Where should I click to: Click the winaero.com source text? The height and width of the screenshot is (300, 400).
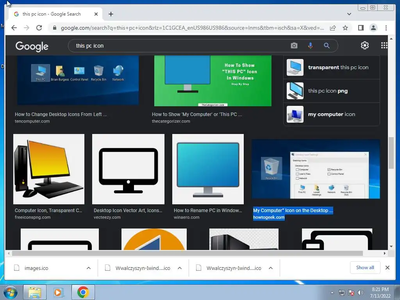(x=186, y=217)
